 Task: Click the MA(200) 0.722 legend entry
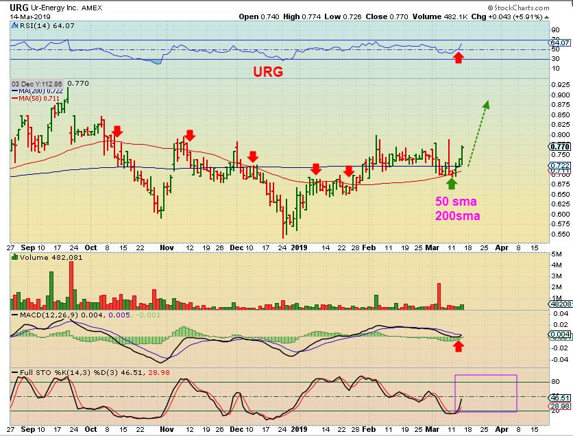37,91
